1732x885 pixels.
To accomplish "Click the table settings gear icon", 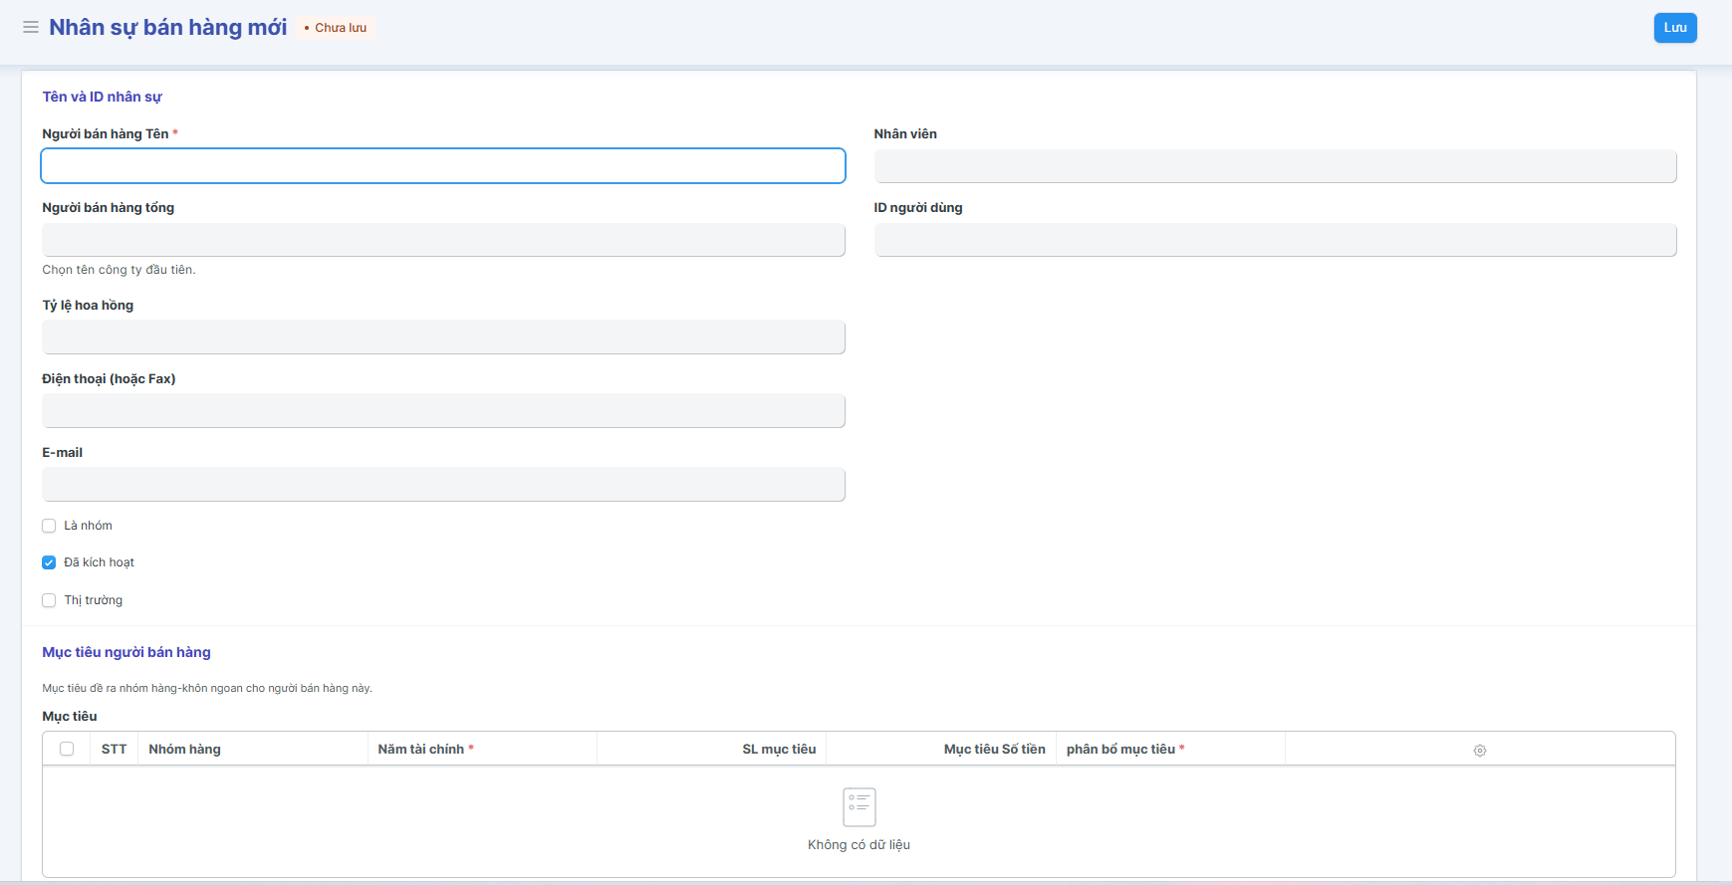I will click(x=1479, y=751).
